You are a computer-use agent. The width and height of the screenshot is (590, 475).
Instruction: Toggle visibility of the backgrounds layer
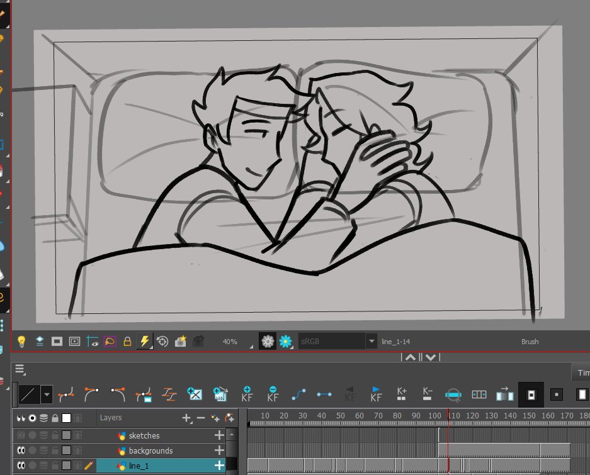21,450
